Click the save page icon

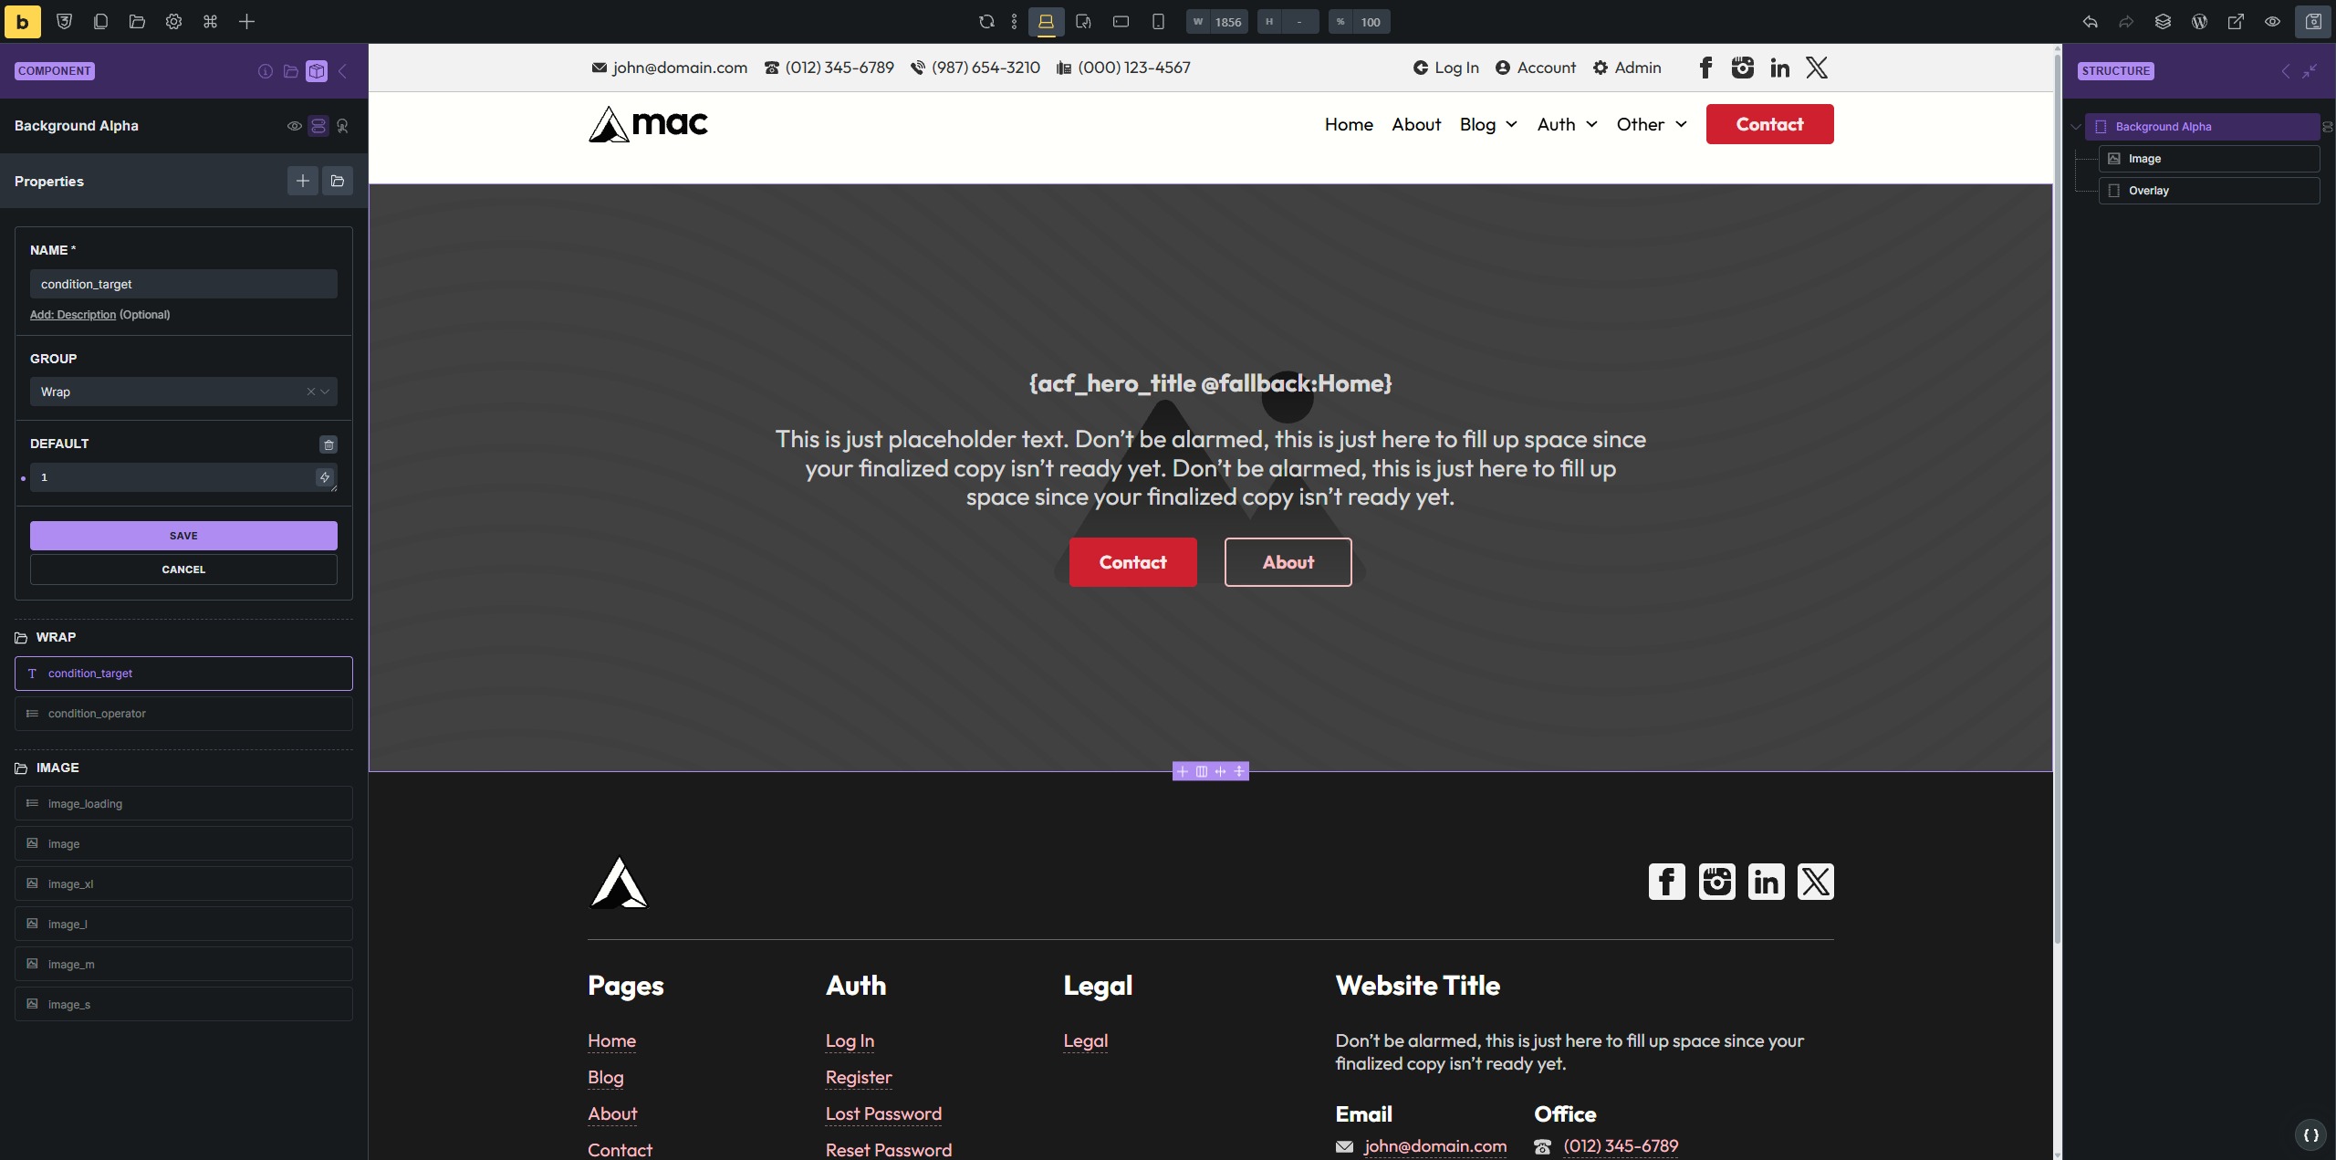pos(2313,22)
